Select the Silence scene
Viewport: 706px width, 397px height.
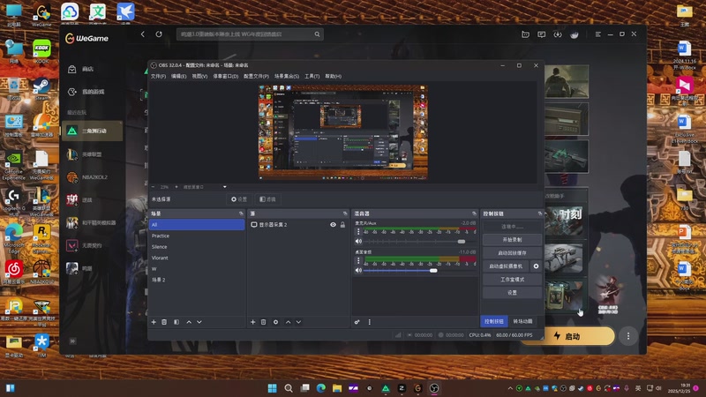197,247
